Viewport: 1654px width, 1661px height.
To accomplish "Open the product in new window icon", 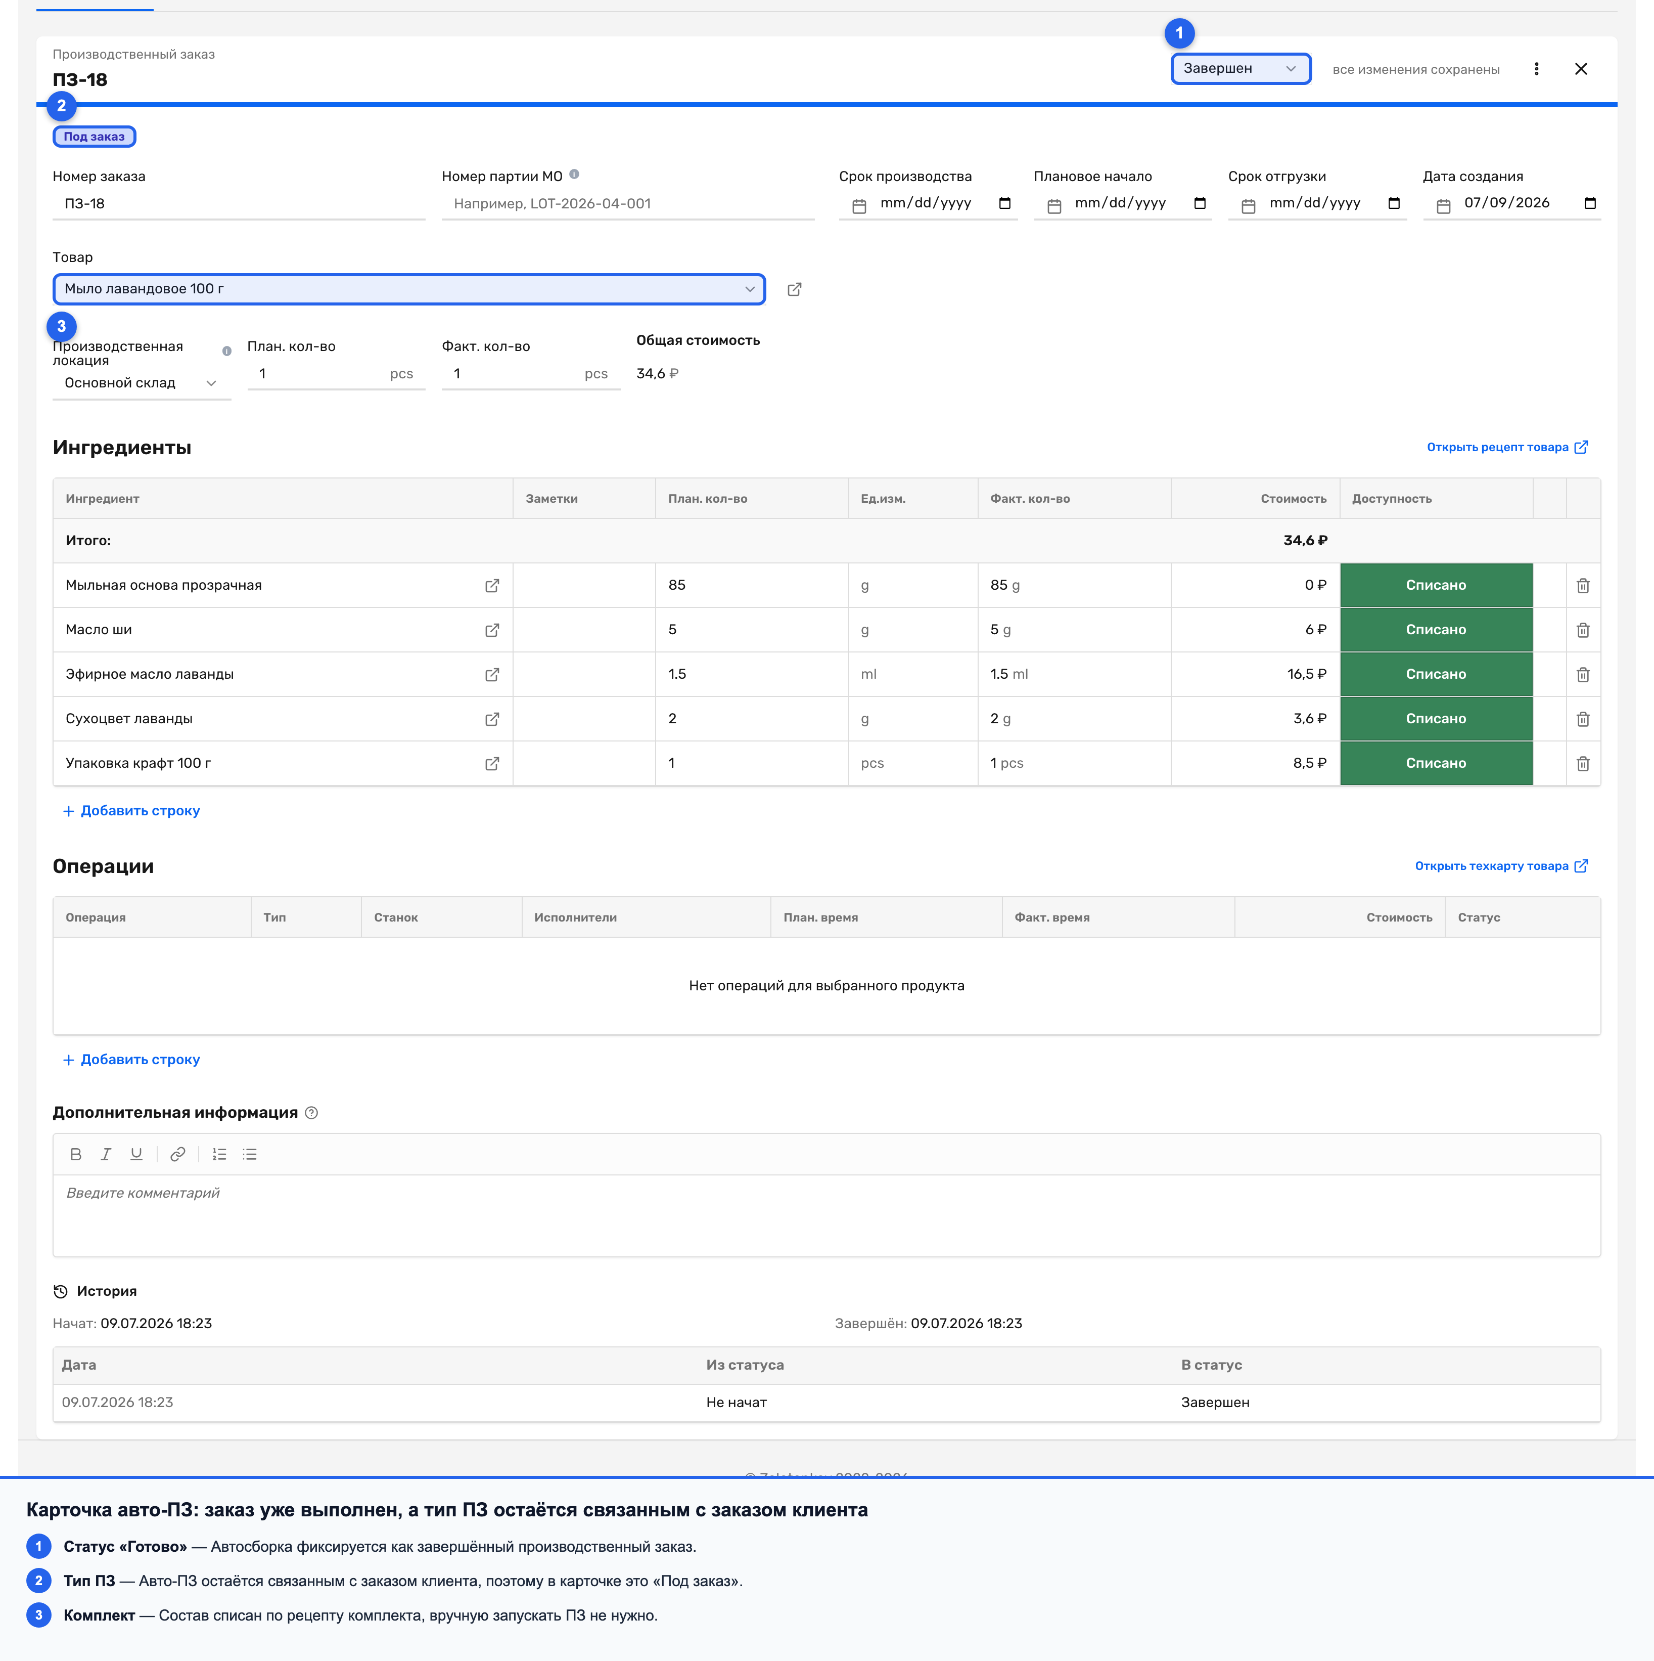I will (x=795, y=290).
